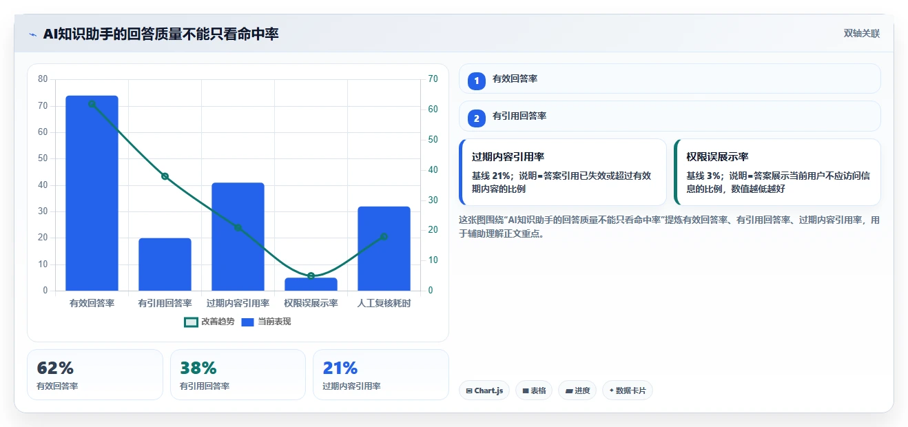Select the 过期内容引用率 bar in chart
908x427 pixels.
(238, 237)
